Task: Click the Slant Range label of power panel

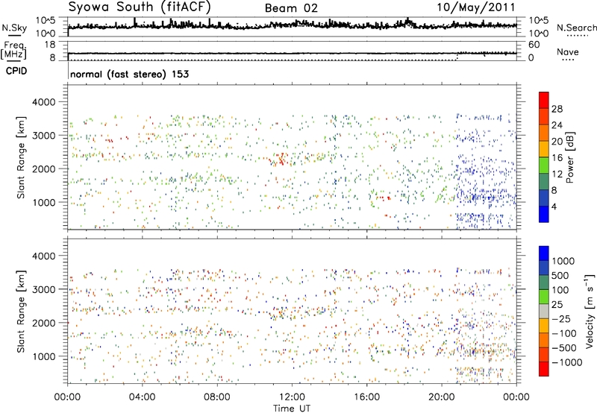Action: (x=21, y=157)
